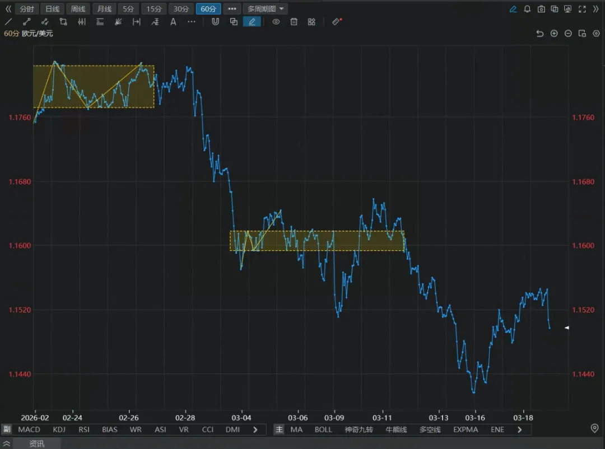Show more main indicators arrow after ENE
The image size is (605, 449).
click(519, 429)
